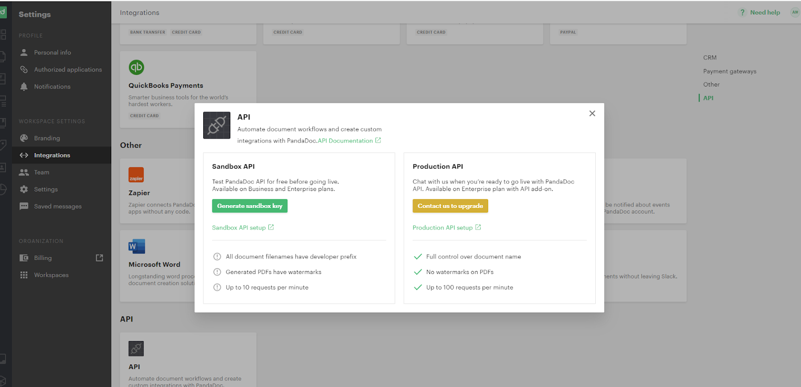Jump to API section in page navigation
This screenshot has width=801, height=387.
point(708,98)
